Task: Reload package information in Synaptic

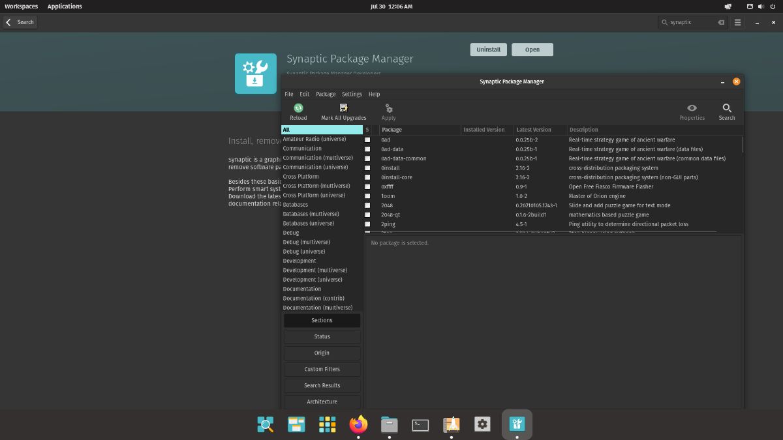Action: click(x=298, y=111)
